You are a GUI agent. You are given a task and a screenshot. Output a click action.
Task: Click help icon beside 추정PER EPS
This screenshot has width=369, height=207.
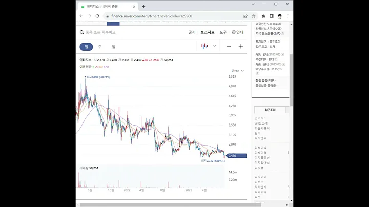pos(276,59)
